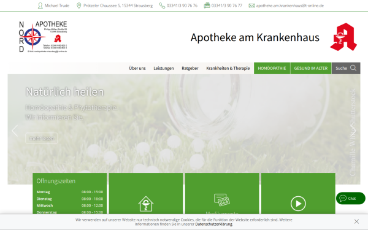Screen dimensions: 368x230
Task: Click phone number 03341/3 90 76 76
Action: coord(182,6)
